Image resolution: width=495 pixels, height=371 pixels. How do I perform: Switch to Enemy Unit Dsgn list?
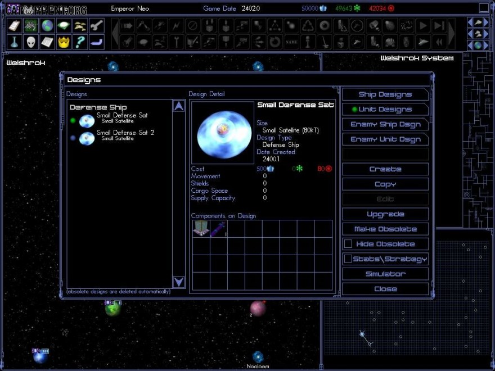click(385, 139)
